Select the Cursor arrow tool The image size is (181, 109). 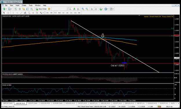[x=4, y=13]
